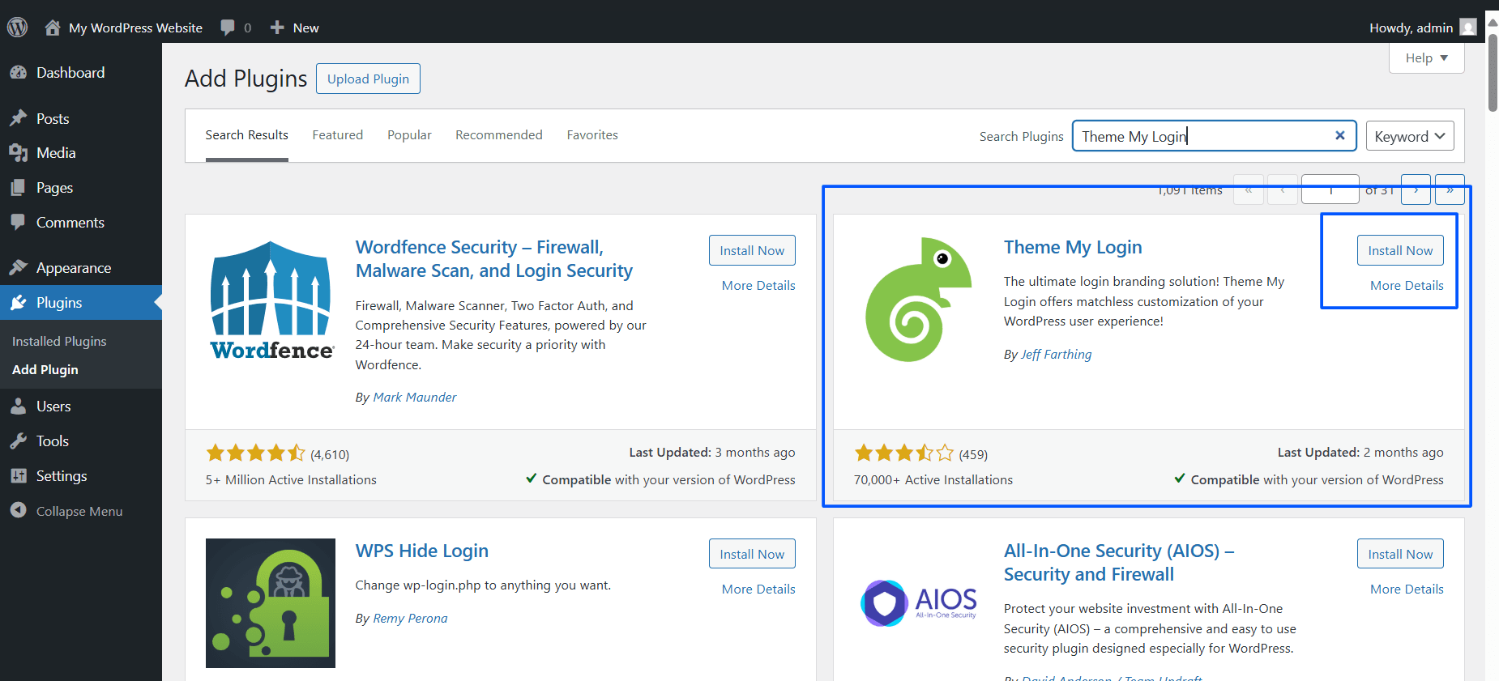Go to the next results page
Image resolution: width=1499 pixels, height=681 pixels.
(1416, 189)
